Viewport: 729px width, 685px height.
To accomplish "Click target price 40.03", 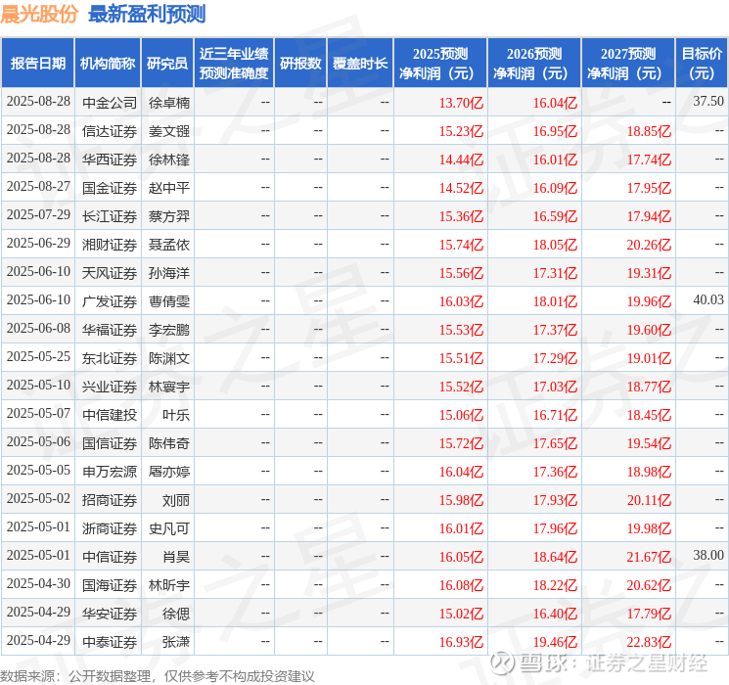I will [708, 299].
